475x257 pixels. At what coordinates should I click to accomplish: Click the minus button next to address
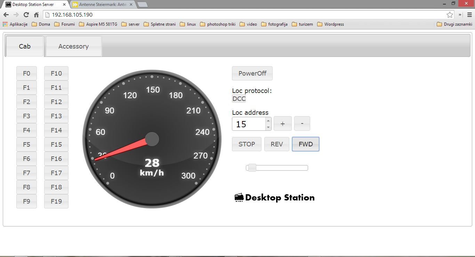[x=302, y=124]
